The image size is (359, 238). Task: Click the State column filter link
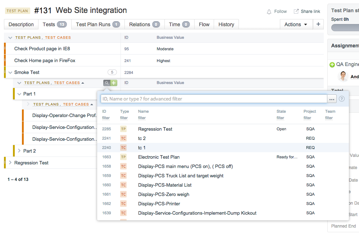point(280,118)
